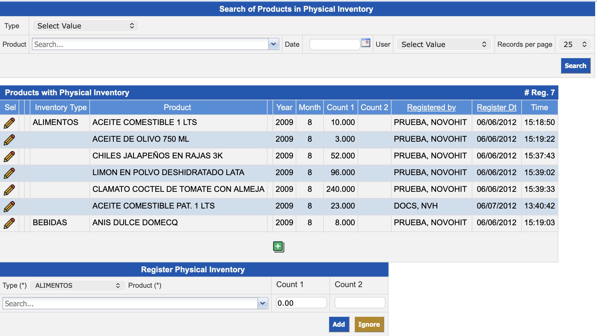Sort by Registered by column header
Image resolution: width=597 pixels, height=336 pixels.
pos(431,107)
